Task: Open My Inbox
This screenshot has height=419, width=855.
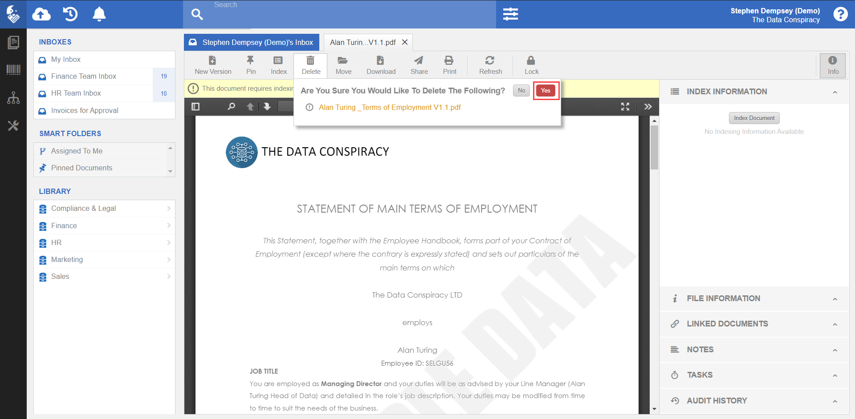Action: click(104, 60)
